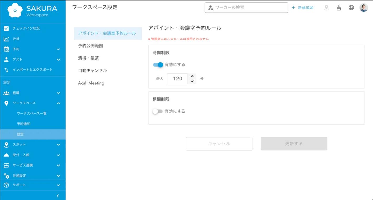Click the SAKURA Workspace flower logo
This screenshot has height=200, width=373.
[x=15, y=11]
